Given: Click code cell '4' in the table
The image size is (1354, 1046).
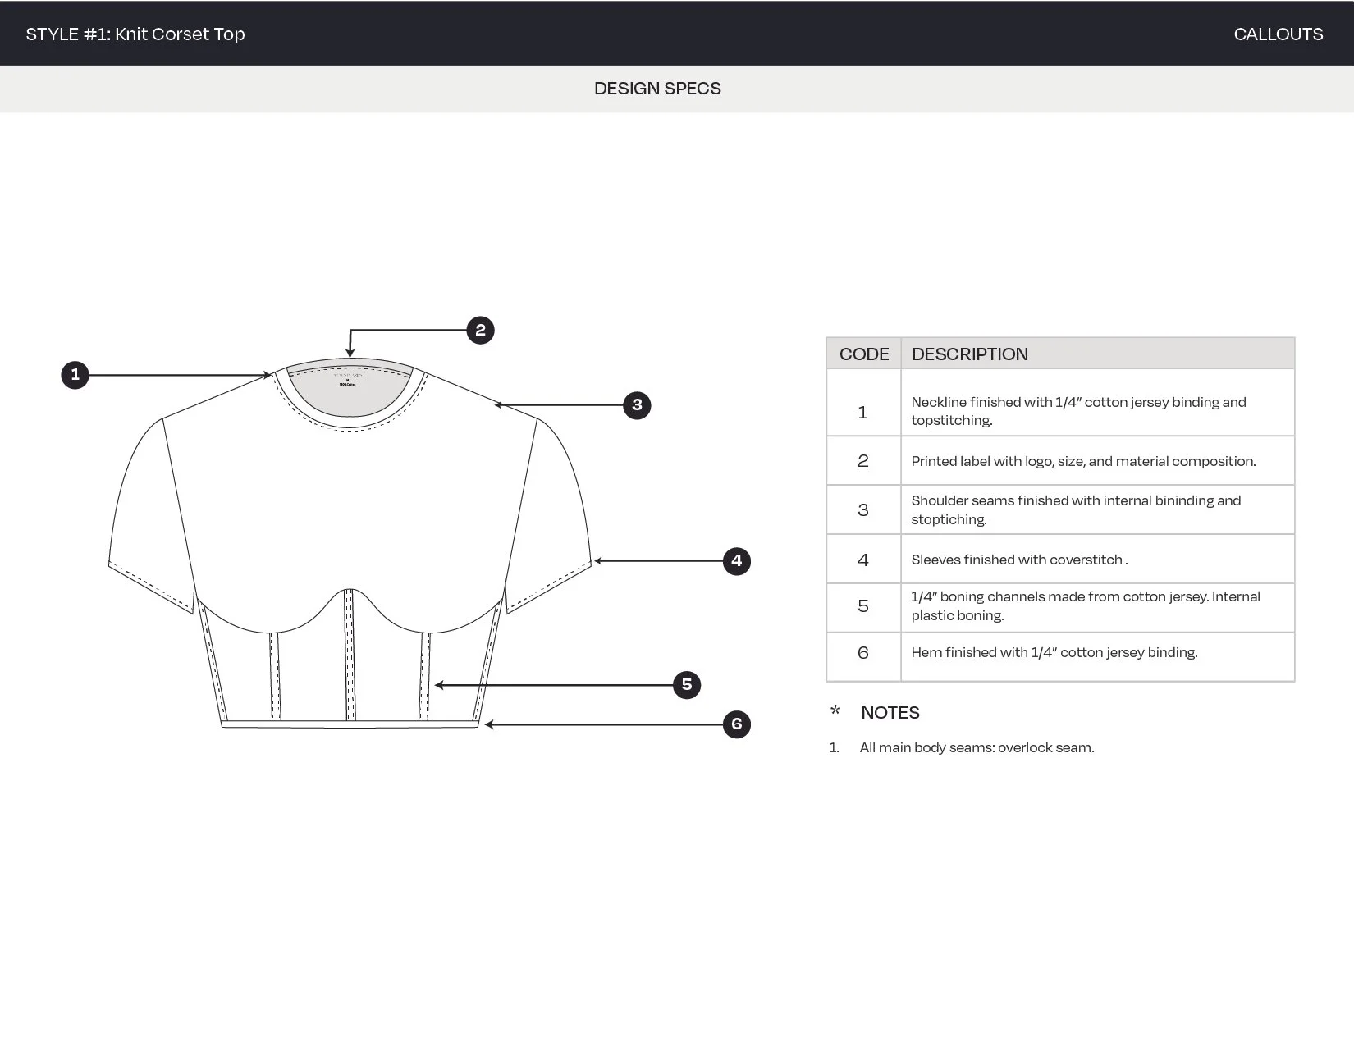Looking at the screenshot, I should [862, 560].
